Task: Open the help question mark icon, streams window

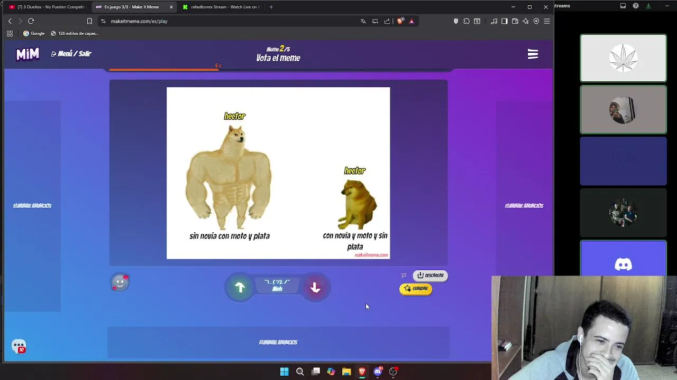Action: [636, 6]
